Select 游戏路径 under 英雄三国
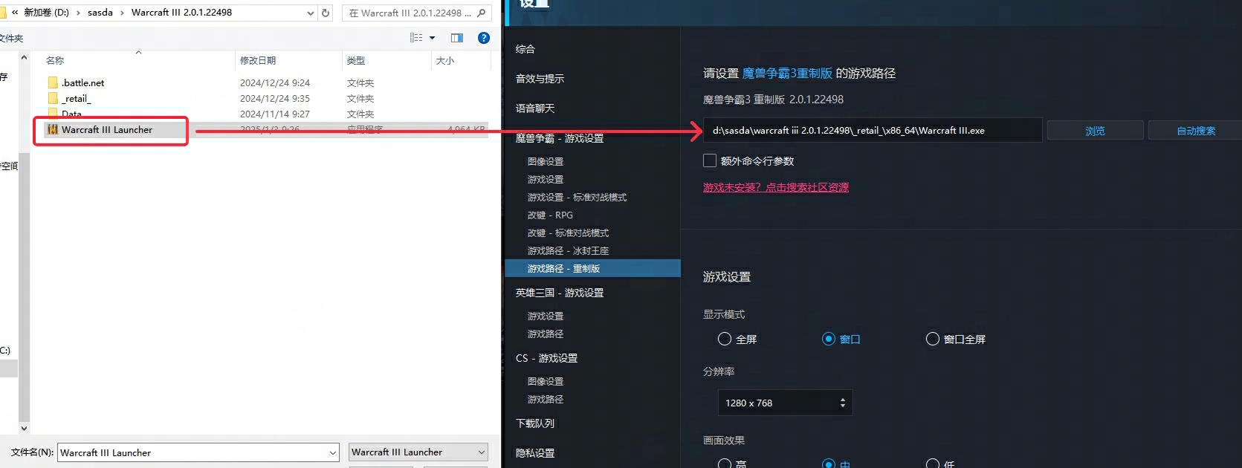This screenshot has height=468, width=1242. tap(546, 334)
